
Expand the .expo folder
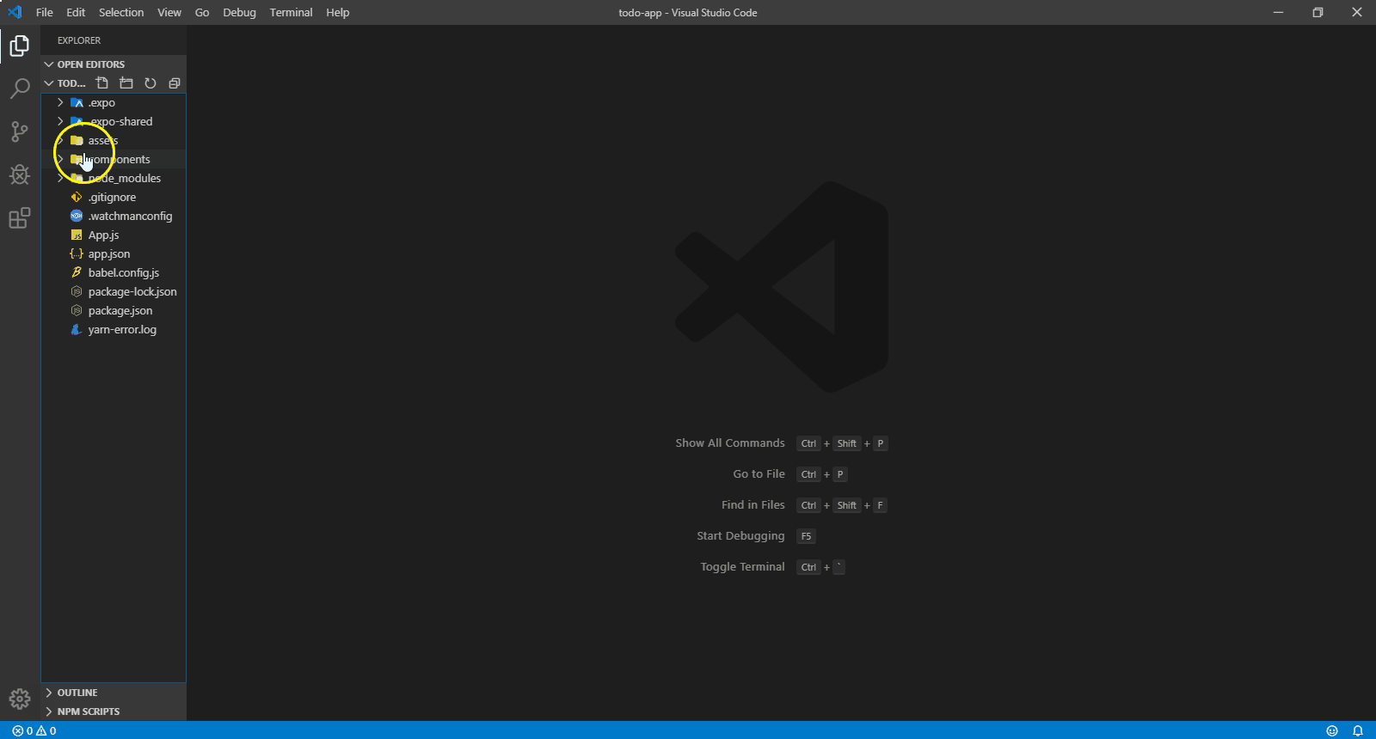point(101,102)
